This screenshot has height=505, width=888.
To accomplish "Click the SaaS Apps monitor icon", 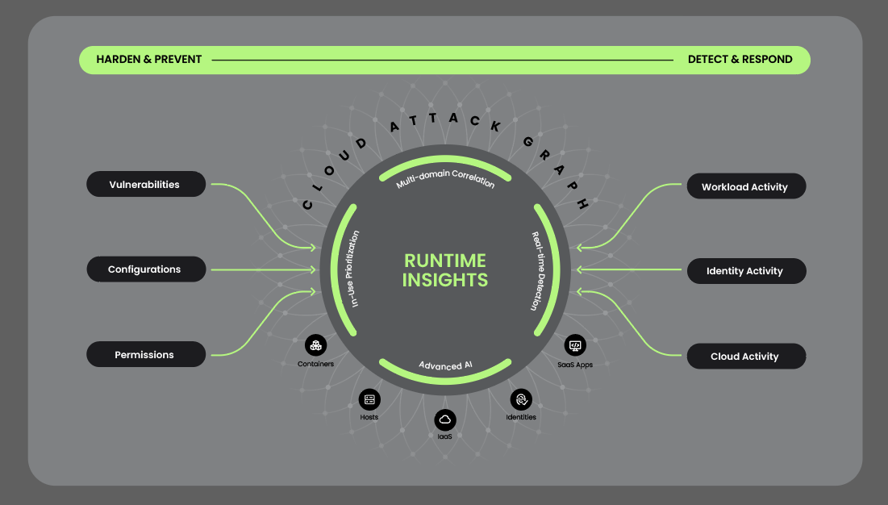I will click(x=575, y=345).
